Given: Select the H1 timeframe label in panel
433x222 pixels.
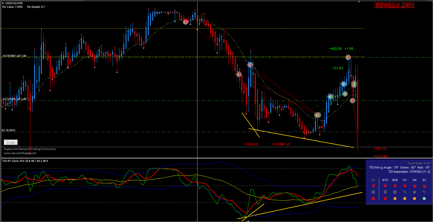Looking at the screenshot, I should coord(405,180).
